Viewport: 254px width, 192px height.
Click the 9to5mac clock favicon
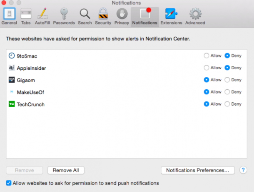[12, 56]
